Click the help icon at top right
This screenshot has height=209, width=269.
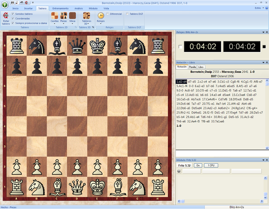pos(267,8)
